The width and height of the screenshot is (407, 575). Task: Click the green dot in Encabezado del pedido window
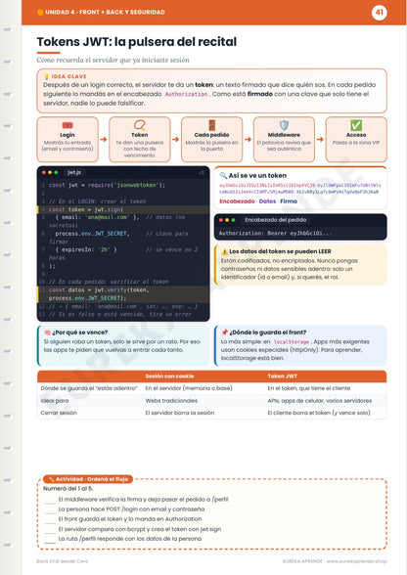tap(233, 220)
